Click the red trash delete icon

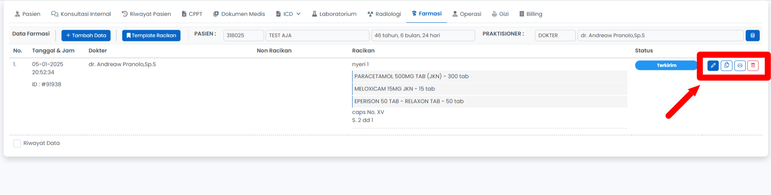point(753,66)
